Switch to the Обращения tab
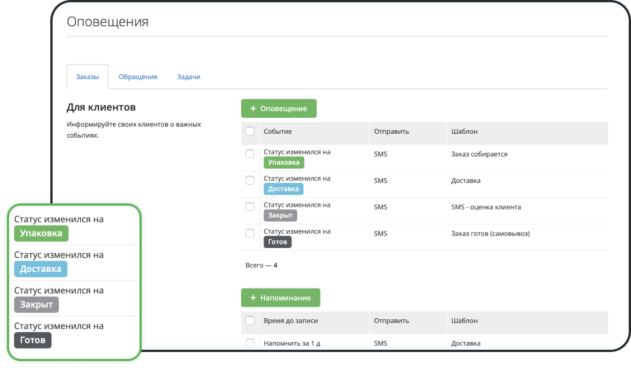This screenshot has height=368, width=631. pyautogui.click(x=138, y=77)
